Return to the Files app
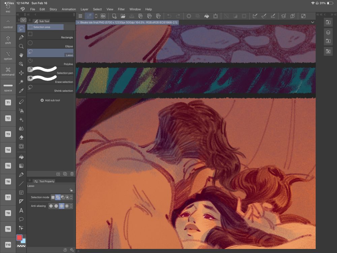Image resolution: width=337 pixels, height=253 pixels. click(9, 3)
